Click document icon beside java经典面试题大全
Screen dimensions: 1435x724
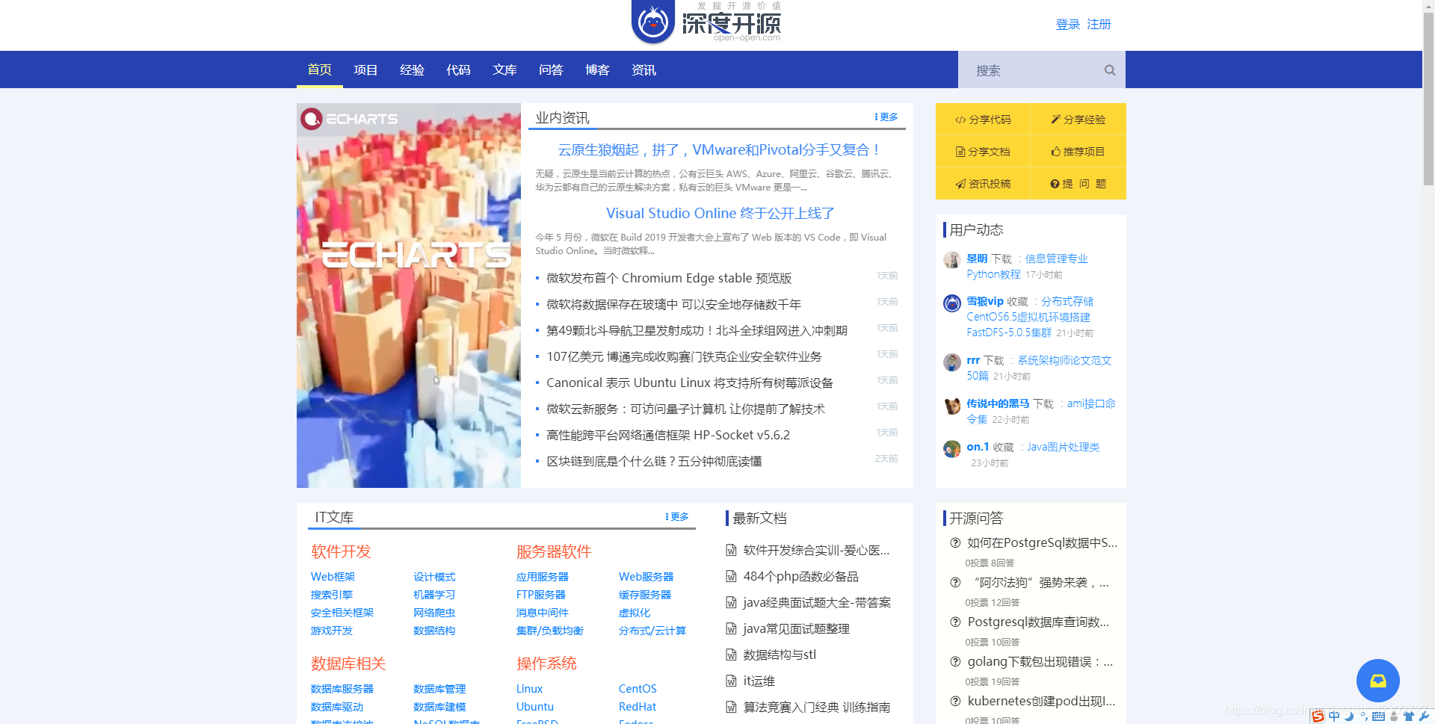[731, 603]
